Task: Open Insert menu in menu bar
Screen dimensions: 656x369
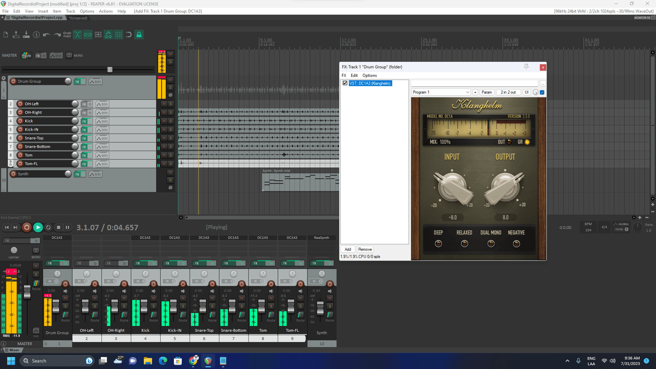Action: point(43,11)
